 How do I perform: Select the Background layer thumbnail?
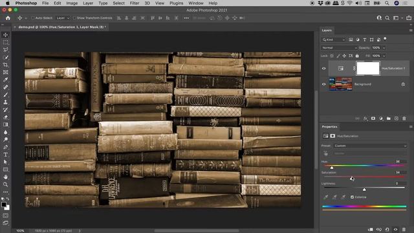coord(340,84)
